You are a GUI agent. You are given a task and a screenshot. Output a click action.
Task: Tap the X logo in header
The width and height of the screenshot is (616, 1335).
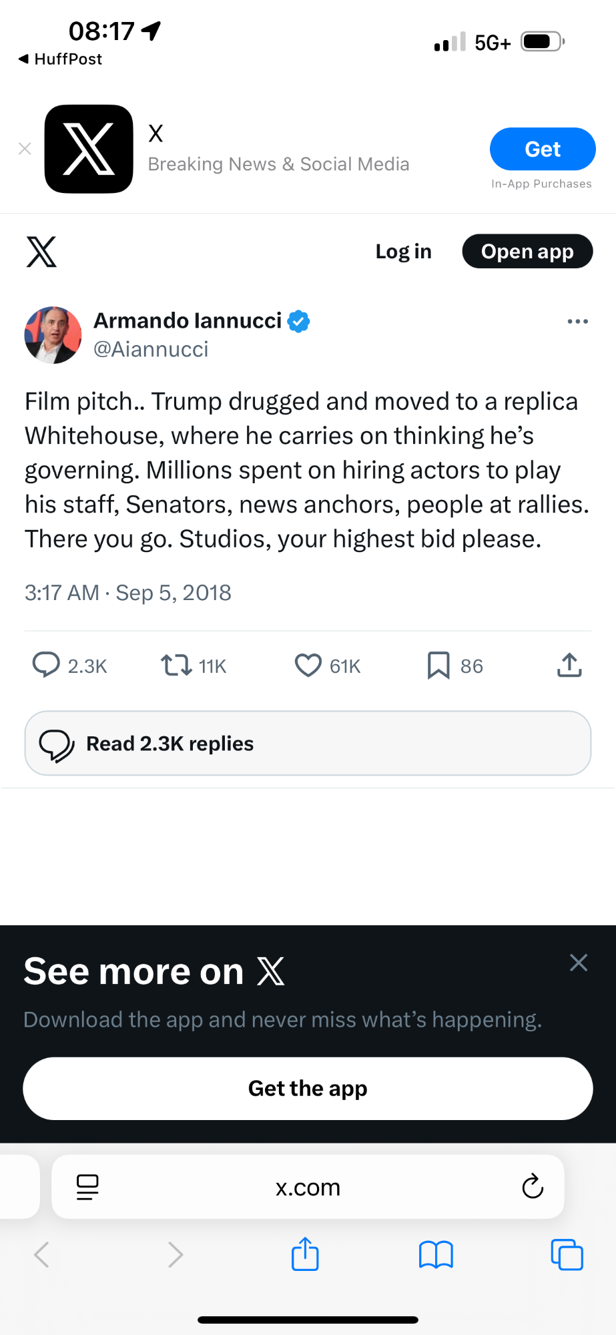41,252
